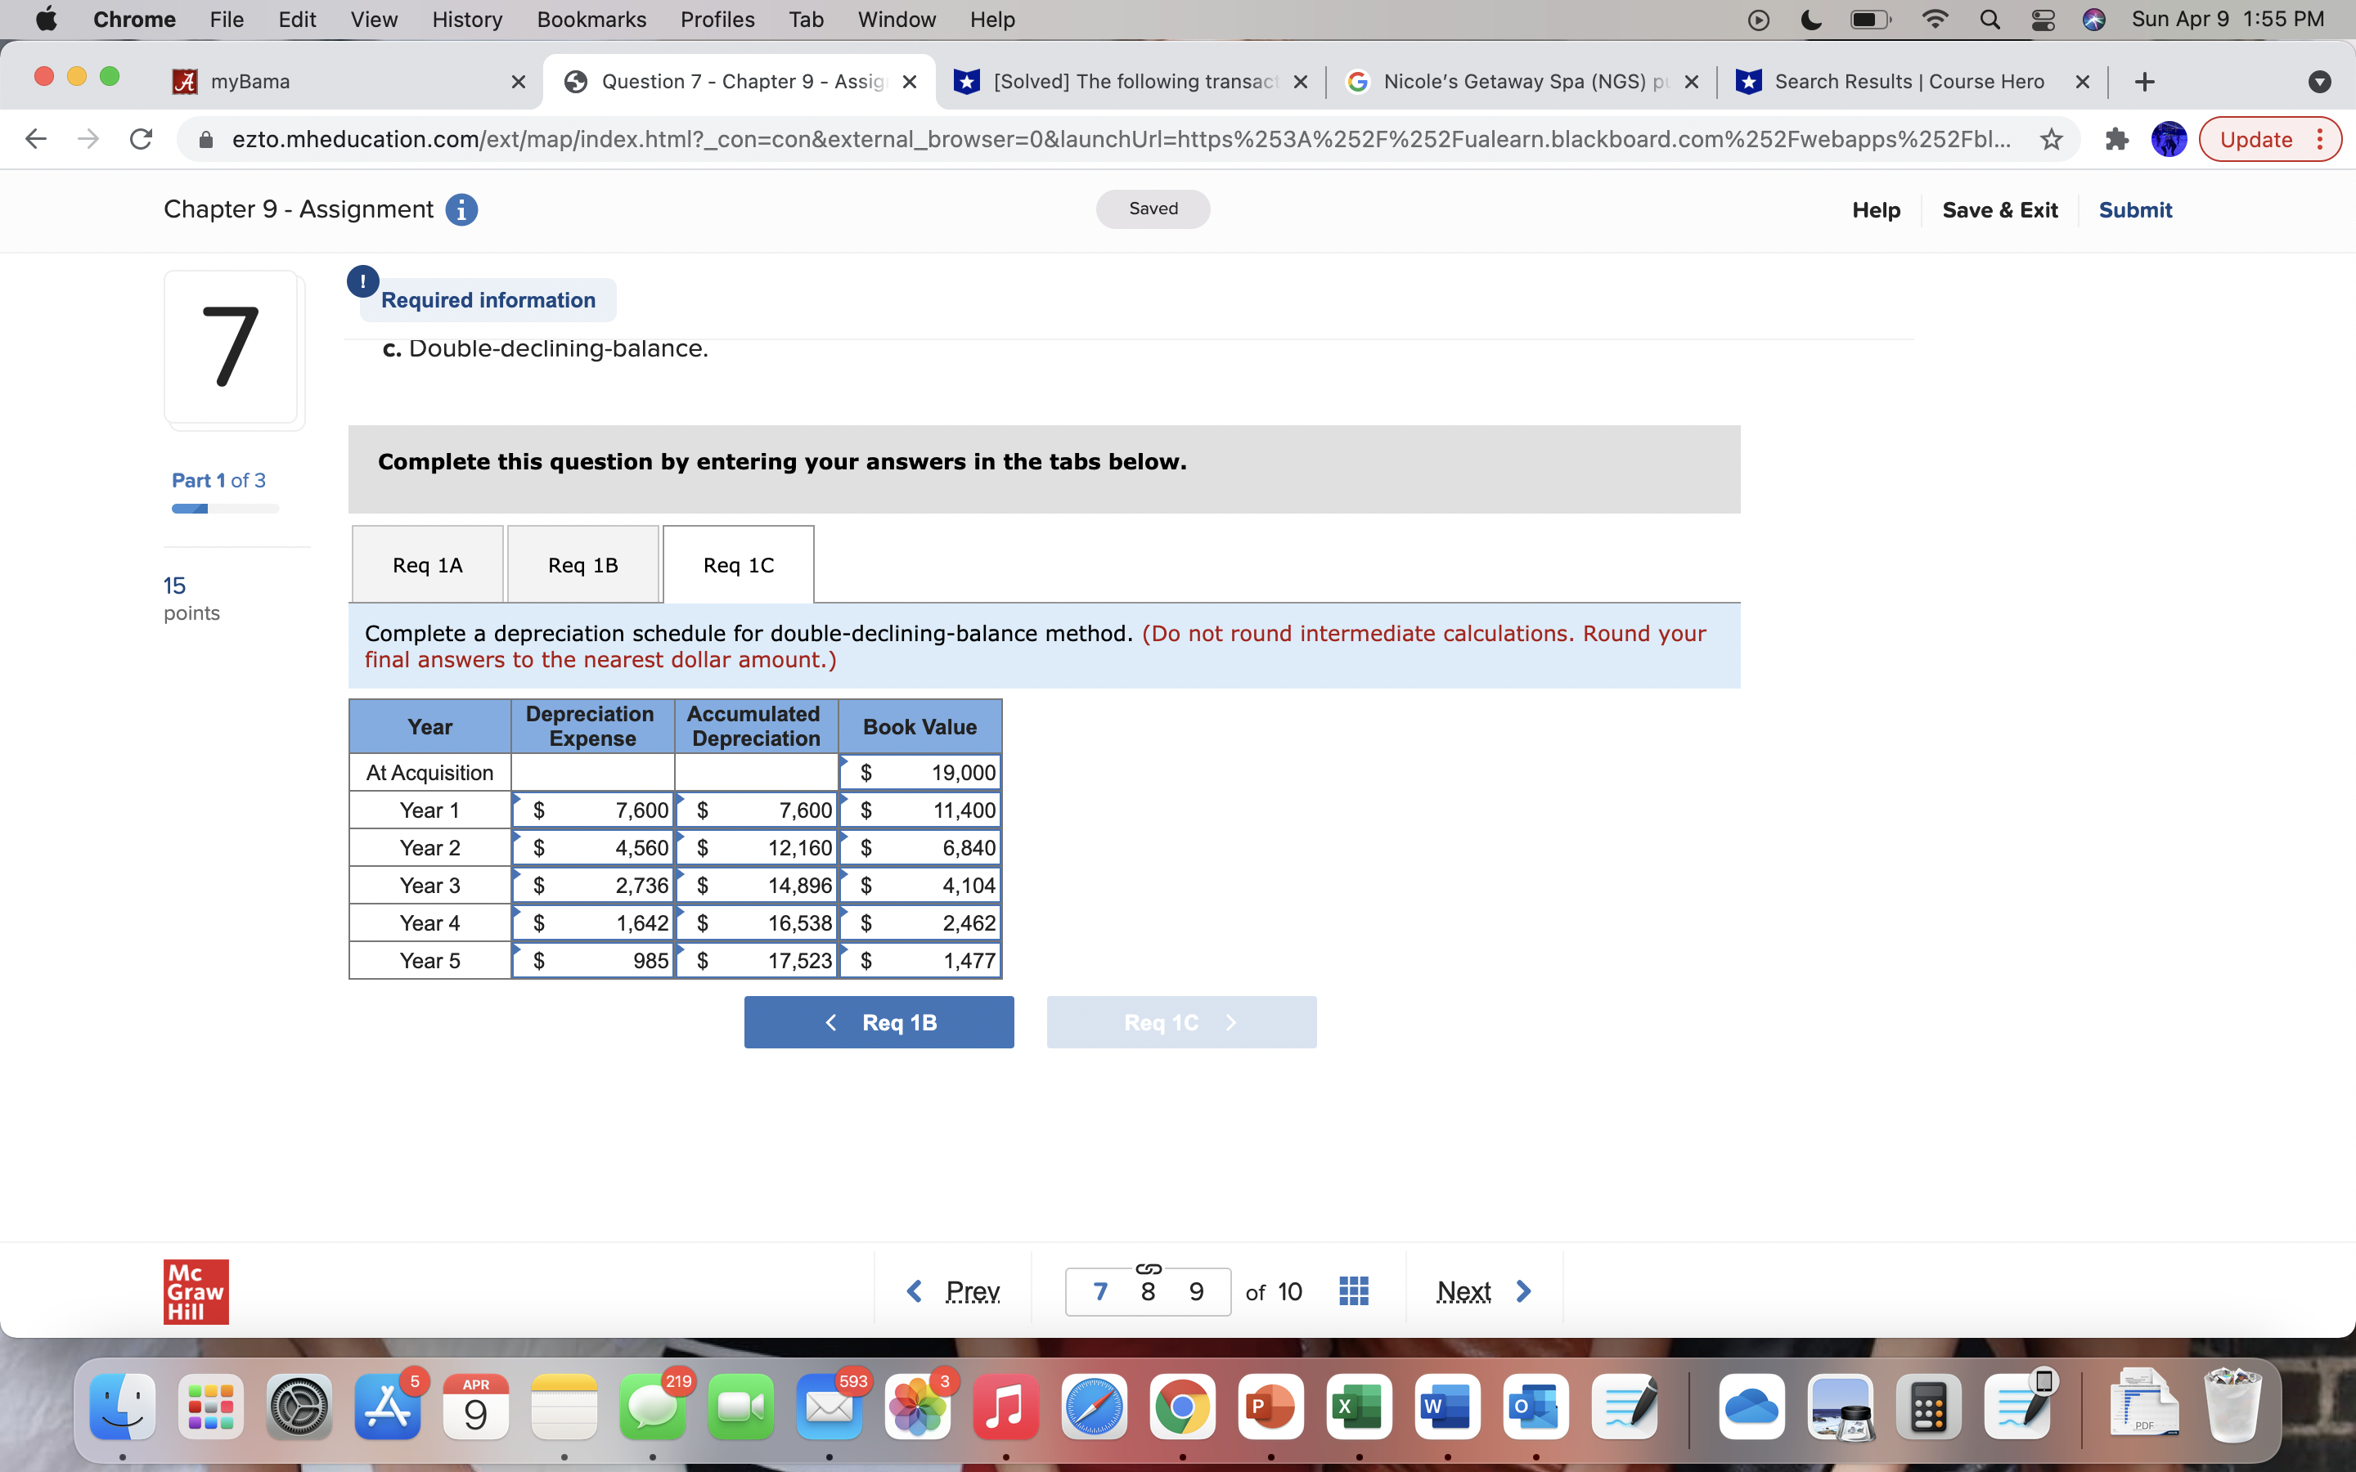The width and height of the screenshot is (2356, 1472).
Task: Click the Part 1 of 3 progress bar
Action: click(224, 508)
